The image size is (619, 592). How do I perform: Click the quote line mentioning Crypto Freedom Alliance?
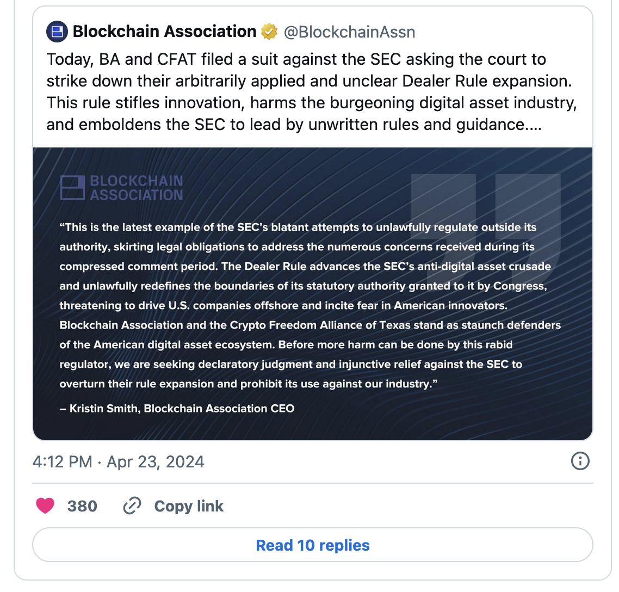tap(310, 325)
